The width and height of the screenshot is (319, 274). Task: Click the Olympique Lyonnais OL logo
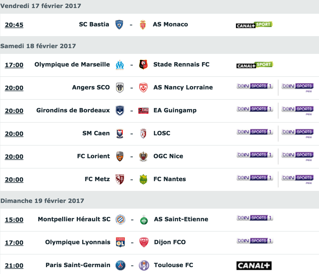(120, 242)
